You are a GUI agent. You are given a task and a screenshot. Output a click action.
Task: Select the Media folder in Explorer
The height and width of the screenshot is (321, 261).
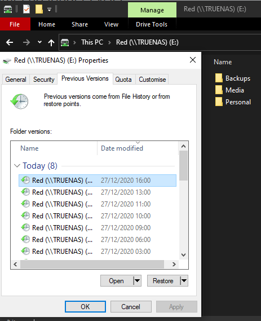(x=229, y=90)
